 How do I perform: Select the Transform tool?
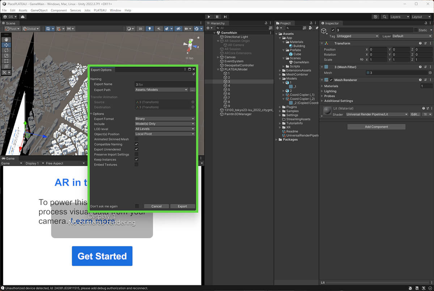click(7, 66)
